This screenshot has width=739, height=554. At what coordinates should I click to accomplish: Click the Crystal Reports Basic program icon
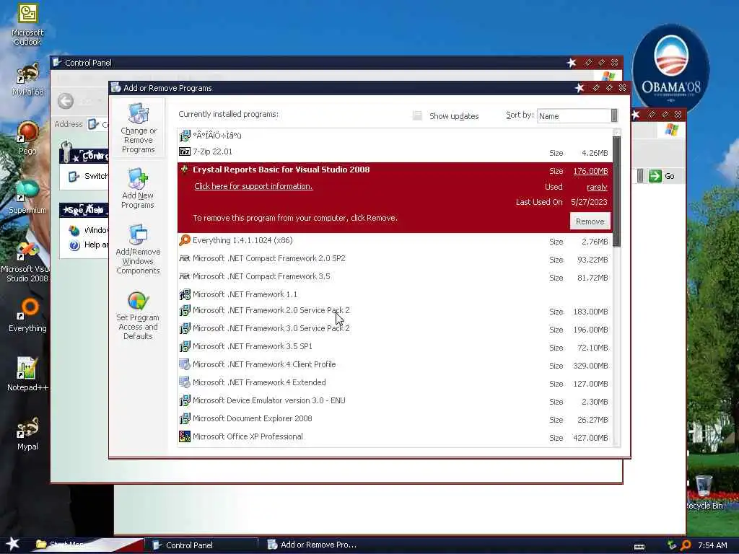185,170
